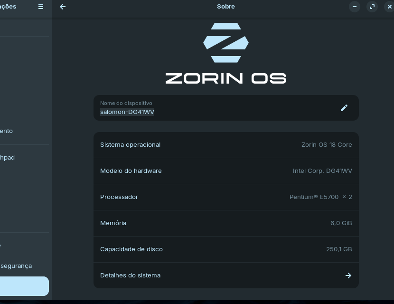Go back using the left arrow
Viewport: 394px width, 304px height.
63,7
